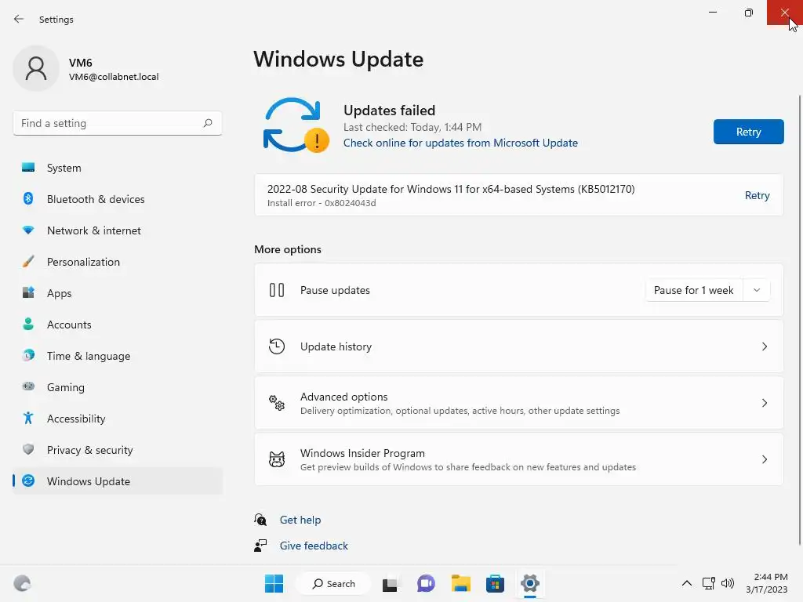803x602 pixels.
Task: Click the Windows Start button
Action: (274, 583)
